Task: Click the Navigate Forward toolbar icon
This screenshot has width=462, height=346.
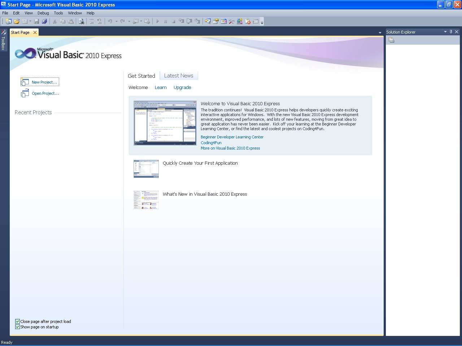Action: 147,21
